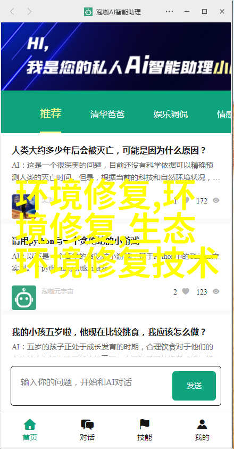
Task: Click the eye views icon next to 172
Action: pos(216,200)
